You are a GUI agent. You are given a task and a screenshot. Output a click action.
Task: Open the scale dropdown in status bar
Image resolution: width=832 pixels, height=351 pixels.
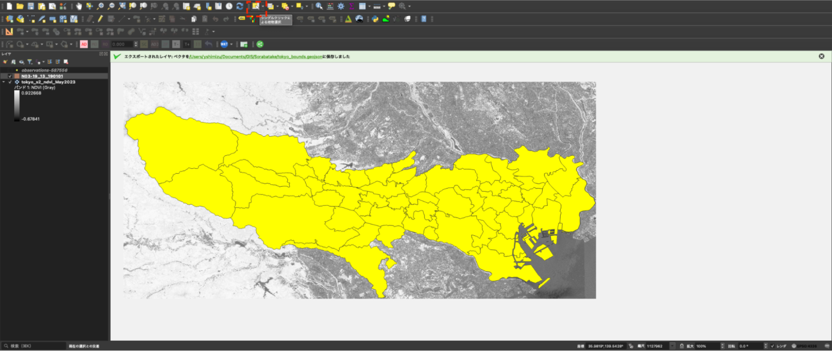(672, 346)
